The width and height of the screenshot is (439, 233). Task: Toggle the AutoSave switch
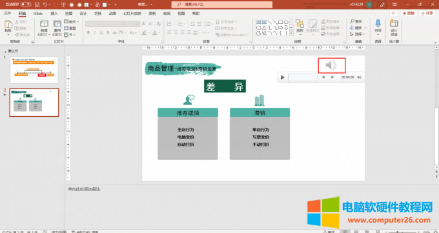pyautogui.click(x=26, y=5)
